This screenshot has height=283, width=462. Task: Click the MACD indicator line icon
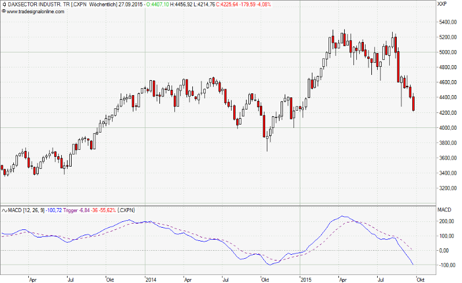(5, 210)
